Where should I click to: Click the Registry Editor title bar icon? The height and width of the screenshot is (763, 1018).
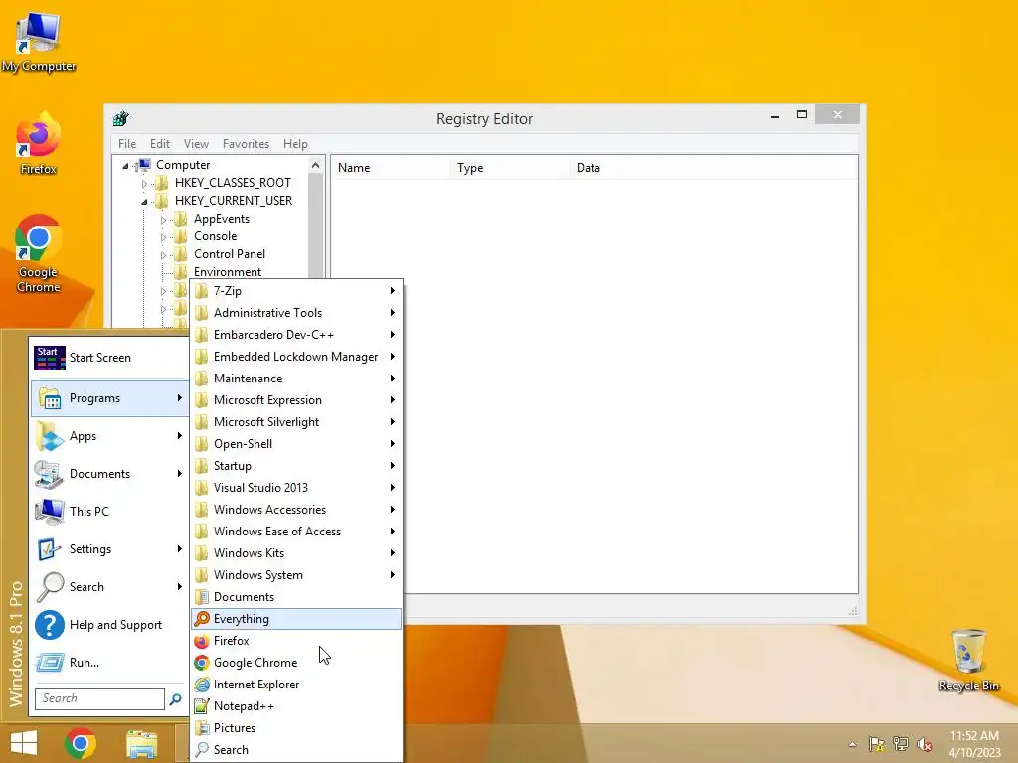tap(120, 119)
